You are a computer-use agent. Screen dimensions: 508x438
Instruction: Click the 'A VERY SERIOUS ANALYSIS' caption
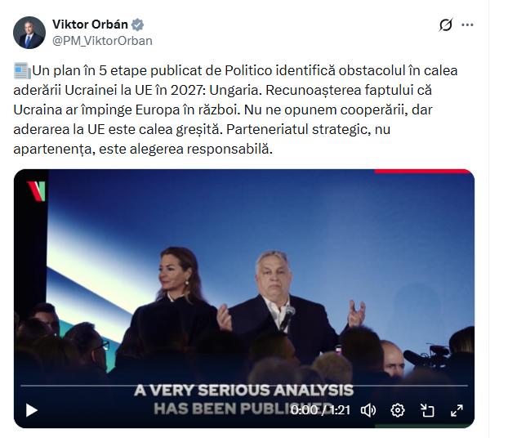243,391
